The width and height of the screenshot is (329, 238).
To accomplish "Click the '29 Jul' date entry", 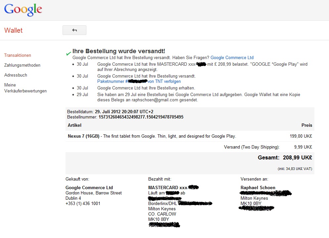I will (x=82, y=94).
